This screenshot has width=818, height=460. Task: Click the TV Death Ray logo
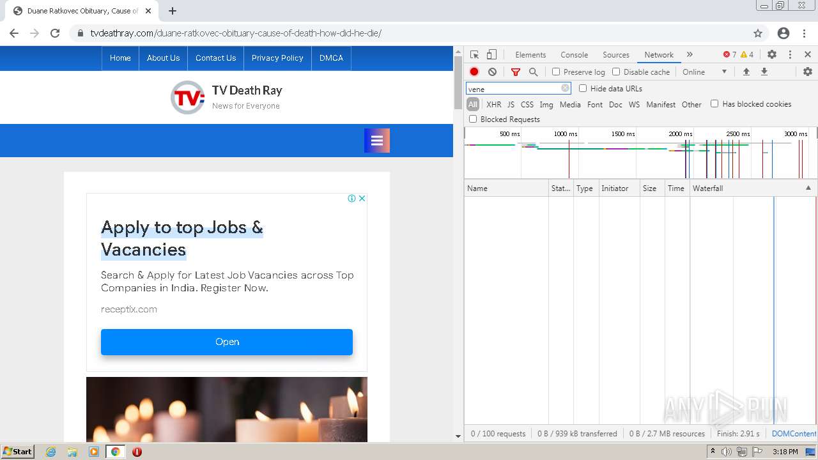(187, 97)
